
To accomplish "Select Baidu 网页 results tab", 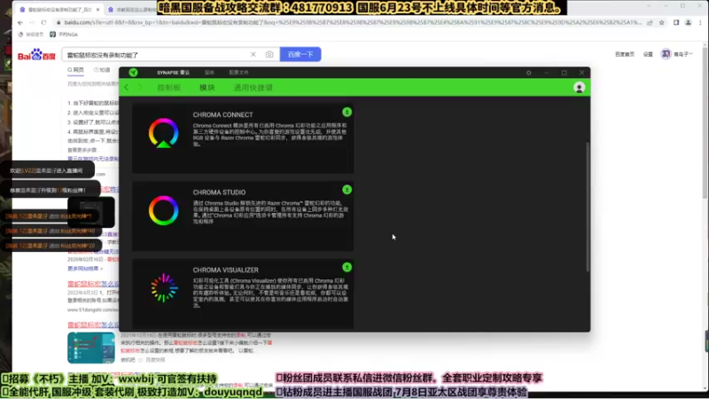I will (75, 70).
